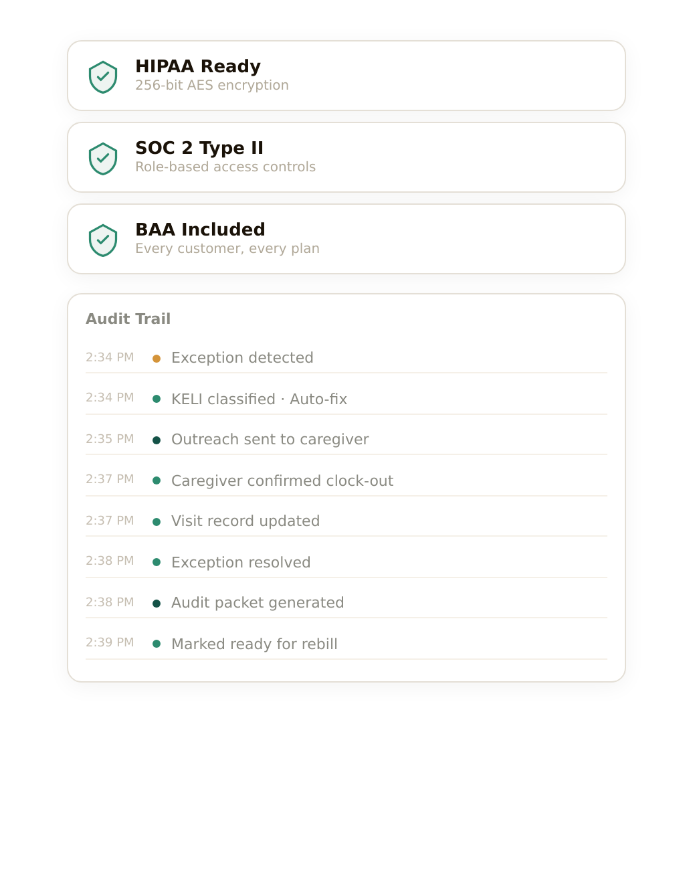
Task: Open the HIPAA Ready card title
Action: (x=198, y=66)
